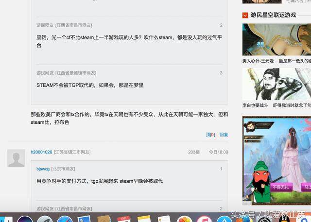Screen dimensions: 311x222
Task: Click the [江西省景德镇市网友] commenter label
Action: coord(76,73)
